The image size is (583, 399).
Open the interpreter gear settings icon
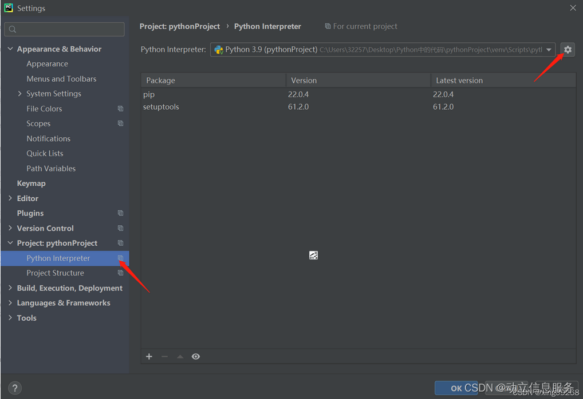point(568,49)
